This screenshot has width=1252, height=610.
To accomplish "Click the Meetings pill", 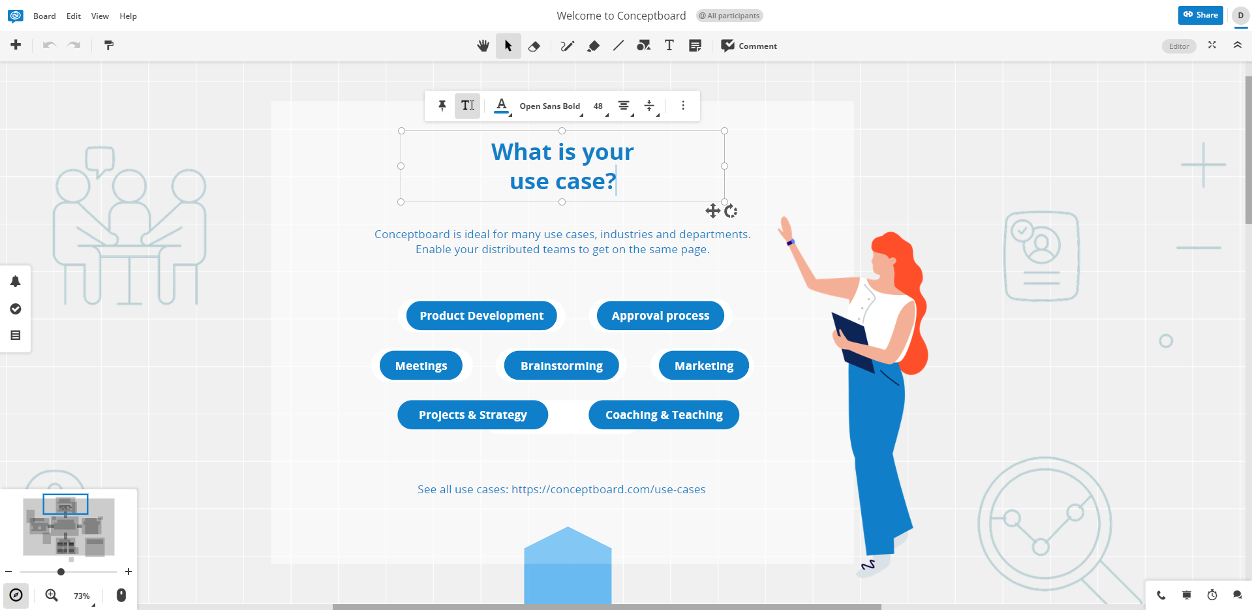I will point(421,366).
